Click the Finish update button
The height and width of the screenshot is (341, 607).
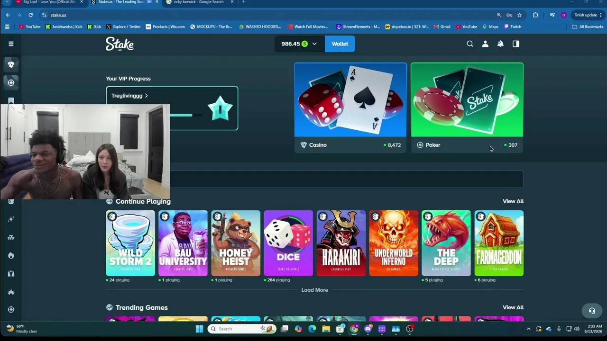click(x=588, y=15)
